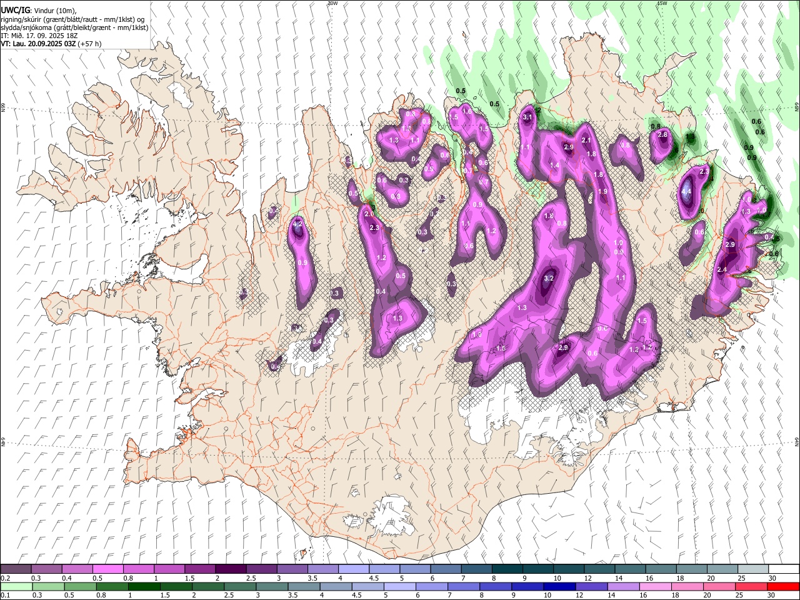Click the 3.2 precipitation value on the map
The image size is (800, 600).
[549, 278]
